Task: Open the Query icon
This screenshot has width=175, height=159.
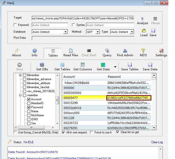Action: tap(107, 51)
